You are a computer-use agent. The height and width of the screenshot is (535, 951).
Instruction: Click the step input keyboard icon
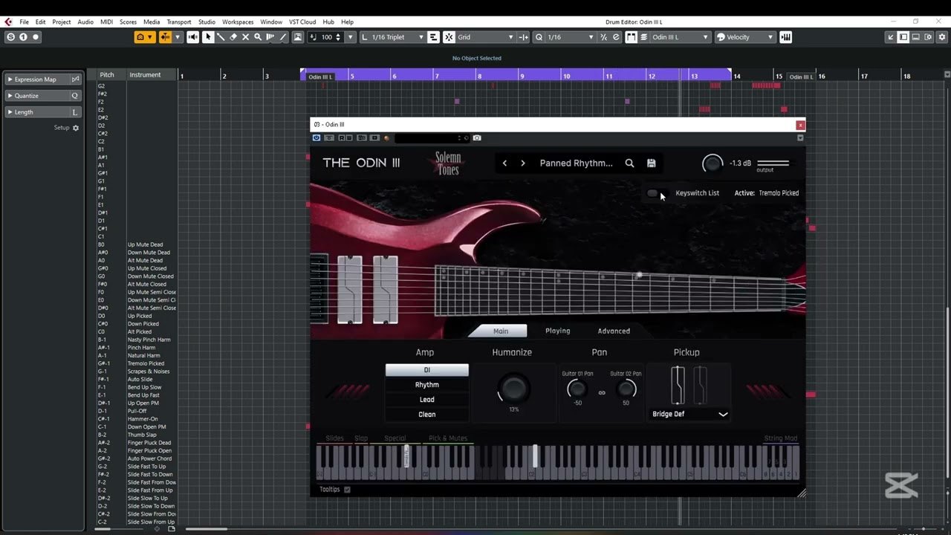coord(786,37)
